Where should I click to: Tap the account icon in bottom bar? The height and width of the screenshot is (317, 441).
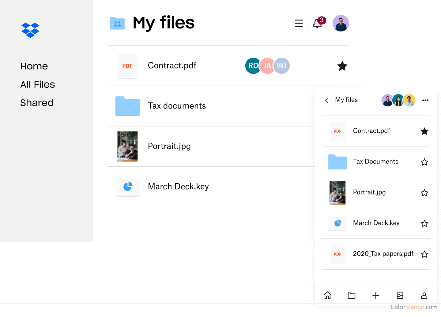pyautogui.click(x=424, y=295)
